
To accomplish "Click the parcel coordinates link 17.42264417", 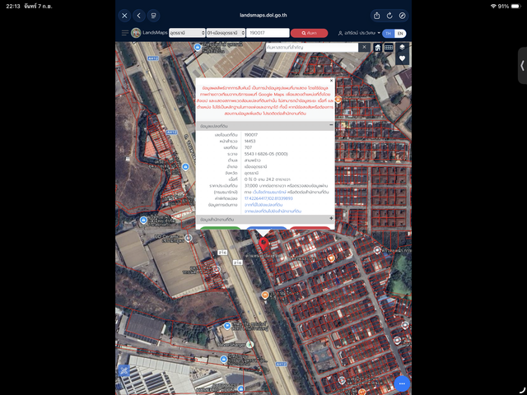I will click(x=268, y=198).
